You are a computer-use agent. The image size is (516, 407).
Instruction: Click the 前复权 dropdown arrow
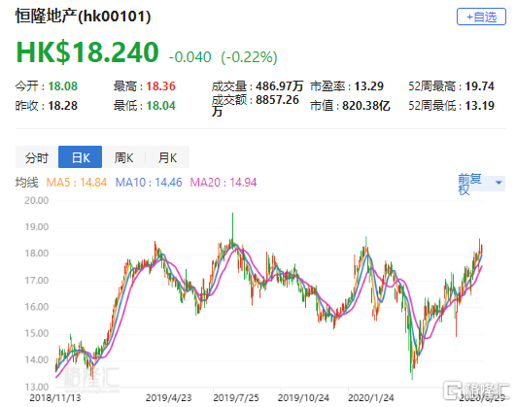click(x=499, y=183)
